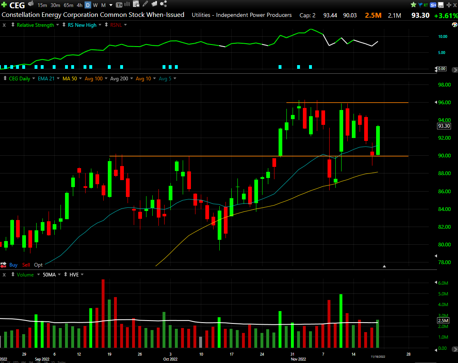Switch to the Monthly M timeframe
Viewport: 458px width, 363px height.
tap(103, 5)
